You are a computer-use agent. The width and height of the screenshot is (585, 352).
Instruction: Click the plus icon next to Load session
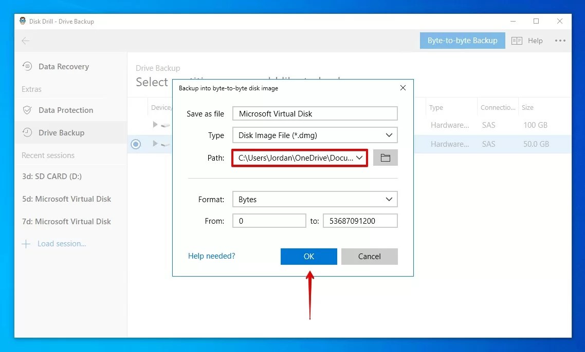click(26, 244)
